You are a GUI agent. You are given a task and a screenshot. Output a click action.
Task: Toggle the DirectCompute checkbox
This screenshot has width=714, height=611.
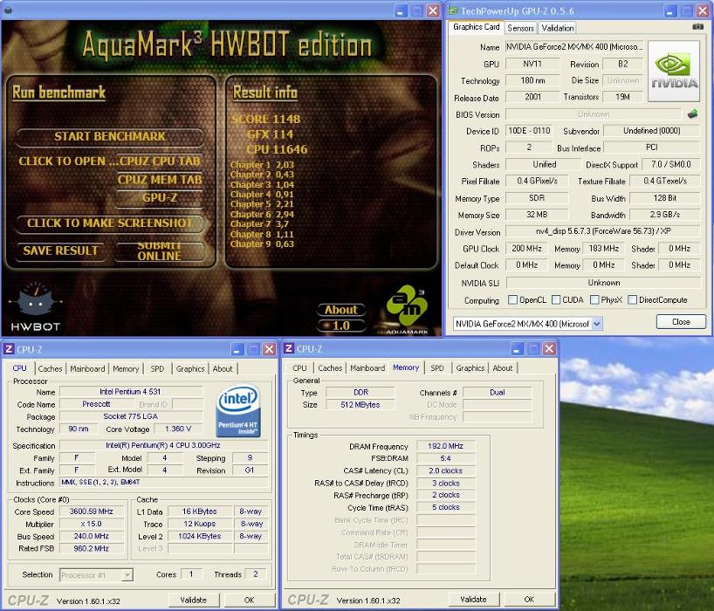point(633,299)
